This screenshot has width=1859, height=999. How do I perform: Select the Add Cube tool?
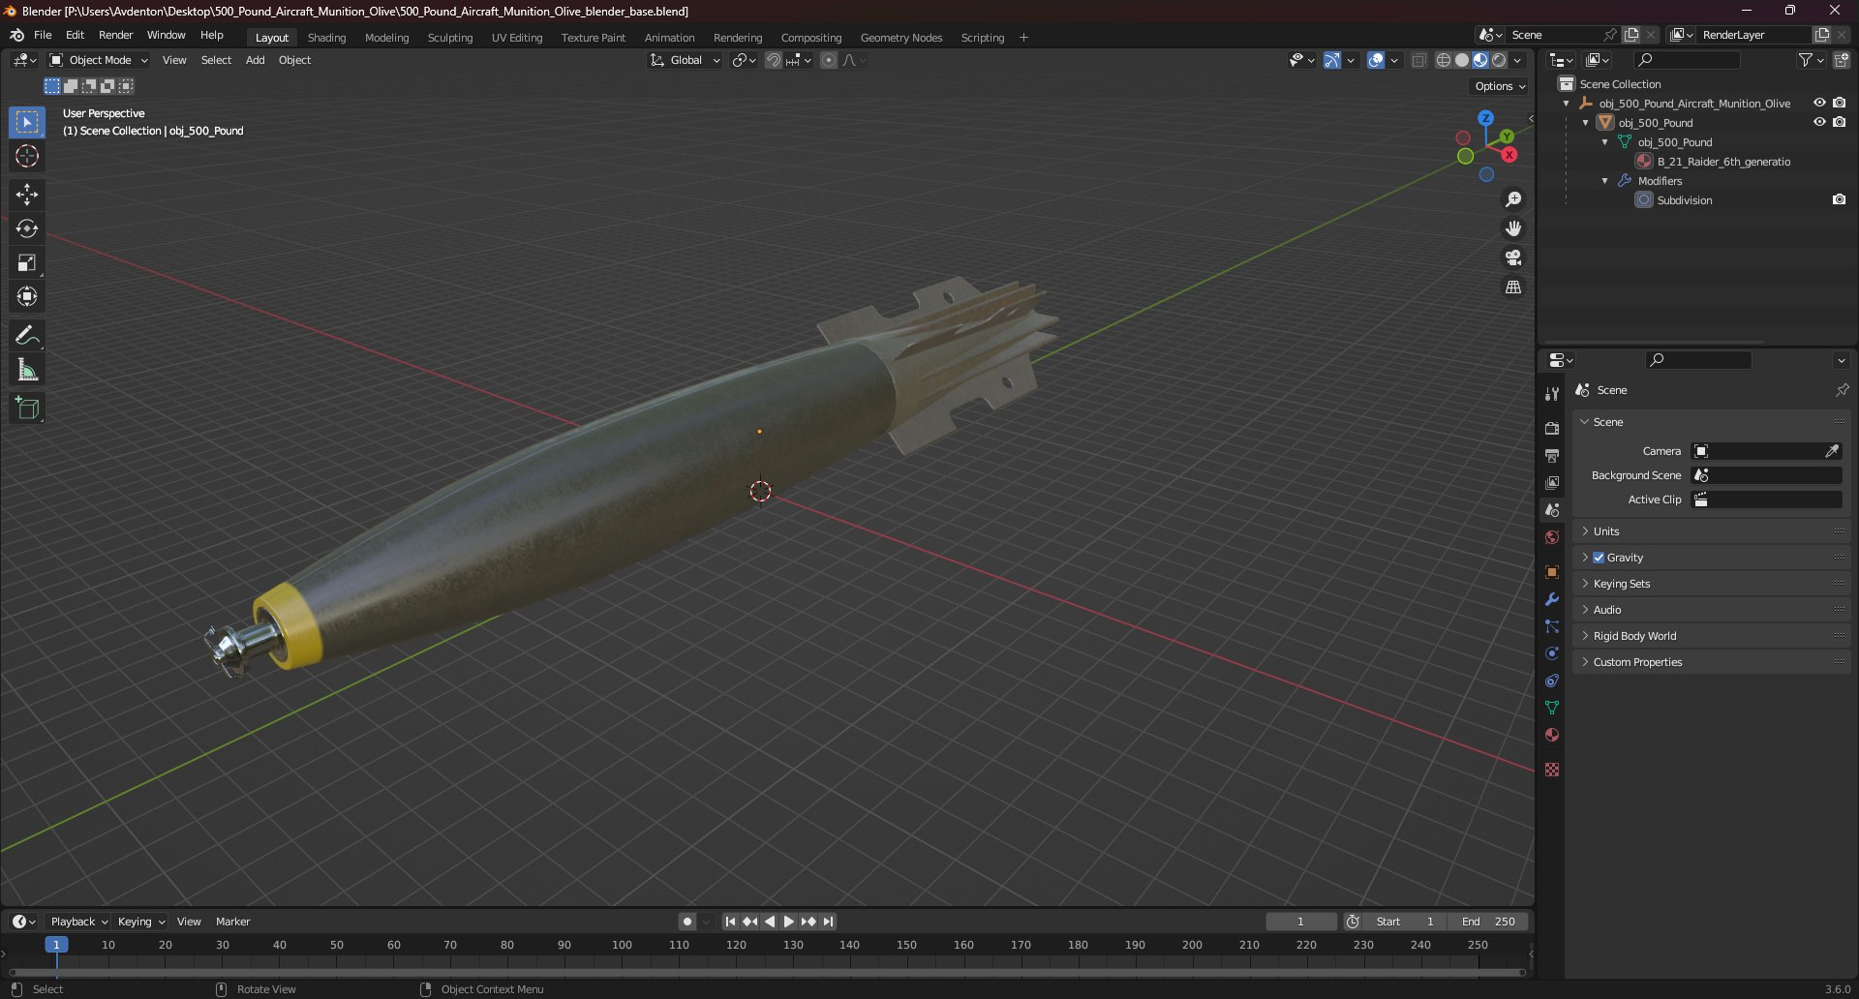click(x=27, y=409)
